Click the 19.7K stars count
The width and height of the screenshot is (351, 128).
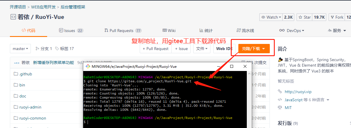(x=319, y=17)
